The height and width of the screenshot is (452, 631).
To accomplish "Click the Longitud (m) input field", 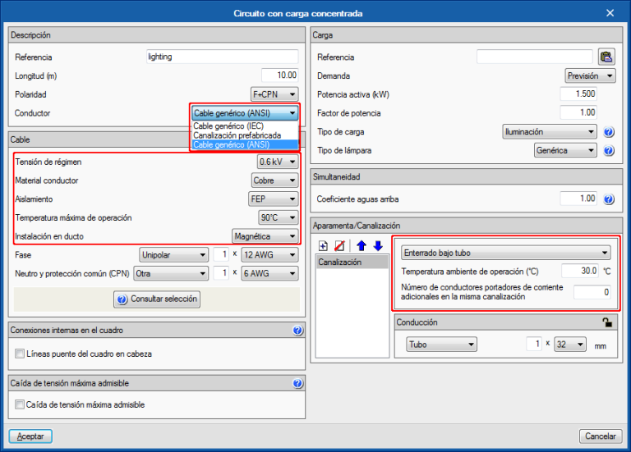I will pos(279,75).
